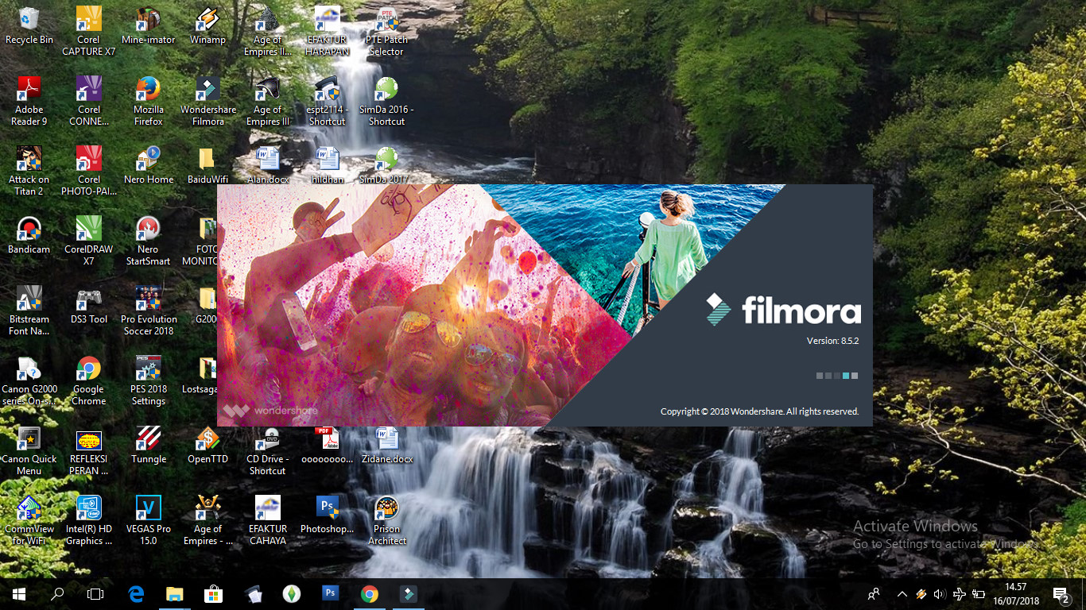Open Task View on the taskbar
Viewport: 1086px width, 610px height.
[95, 594]
